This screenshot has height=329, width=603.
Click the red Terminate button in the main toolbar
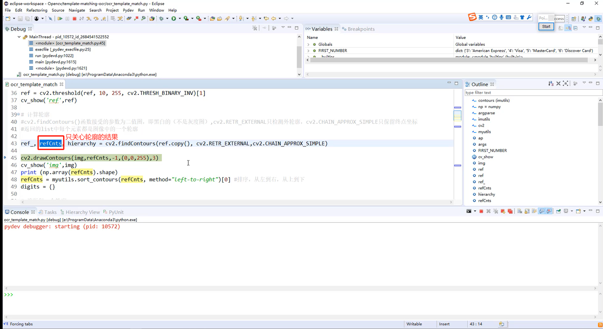[x=74, y=18]
